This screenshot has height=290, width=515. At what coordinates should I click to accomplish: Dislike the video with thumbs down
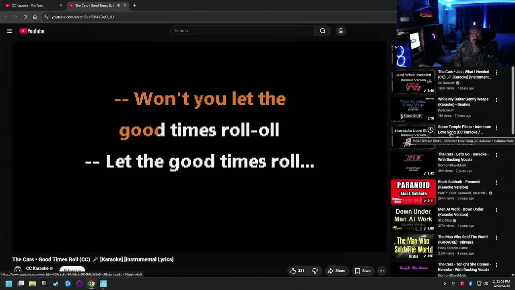[x=315, y=271]
